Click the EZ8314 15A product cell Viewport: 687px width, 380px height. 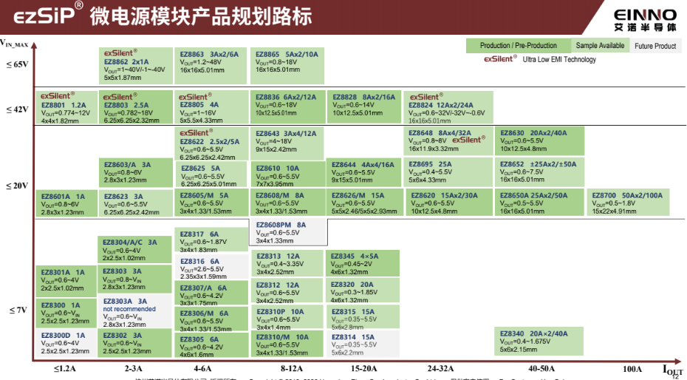tap(363, 344)
